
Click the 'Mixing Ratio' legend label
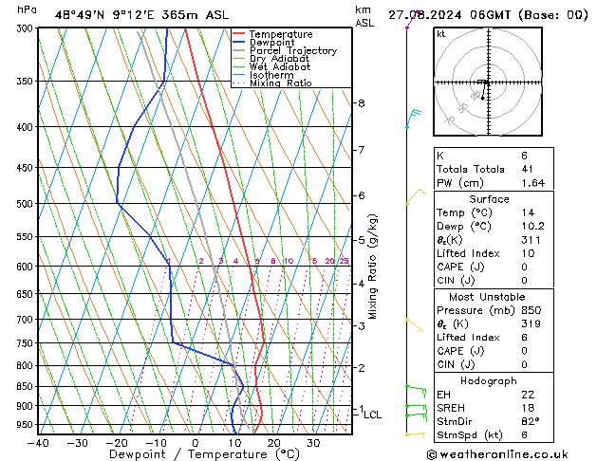(x=281, y=83)
